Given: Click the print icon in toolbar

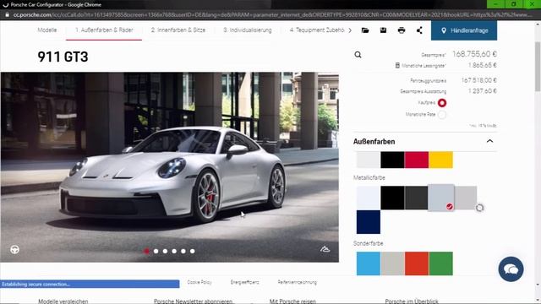Looking at the screenshot, I should click(402, 30).
